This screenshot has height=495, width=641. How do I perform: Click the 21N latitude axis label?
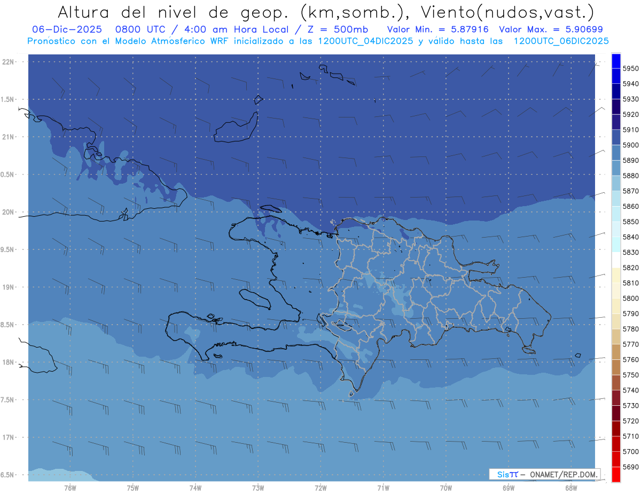9,137
